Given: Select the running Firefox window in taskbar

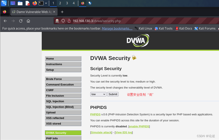Looking at the screenshot, I should pos(82,3).
